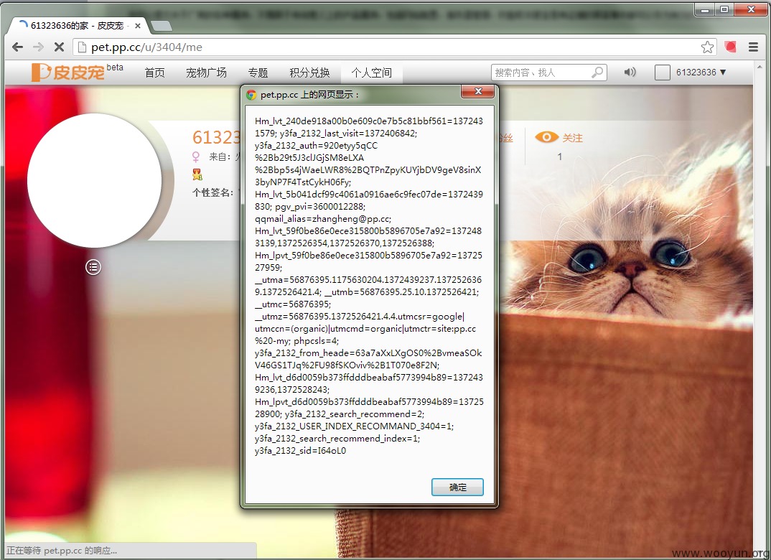
Task: Click the follow count 1 under 关注
Action: pyautogui.click(x=559, y=157)
